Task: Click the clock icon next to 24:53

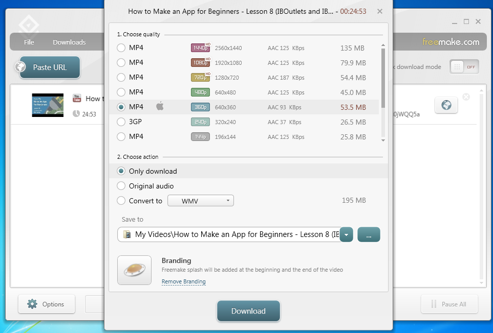Action: click(x=76, y=113)
